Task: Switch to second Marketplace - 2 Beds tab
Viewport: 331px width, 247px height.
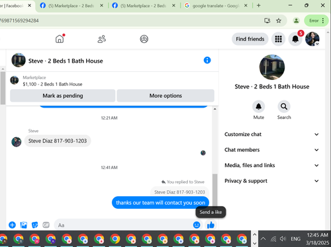Action: click(x=144, y=6)
